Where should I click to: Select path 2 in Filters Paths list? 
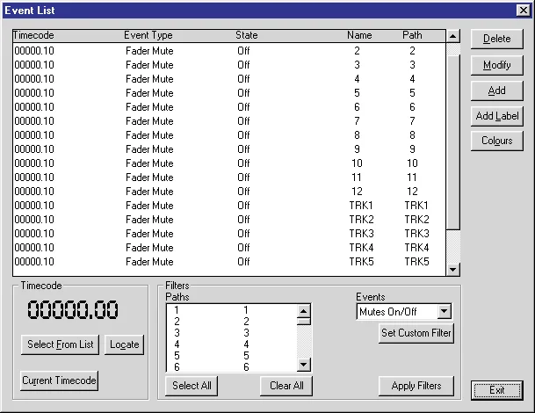pyautogui.click(x=232, y=322)
